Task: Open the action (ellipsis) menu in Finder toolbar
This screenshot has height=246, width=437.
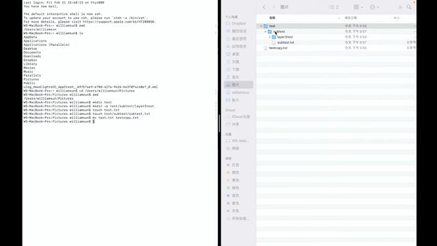Action: 374,8
